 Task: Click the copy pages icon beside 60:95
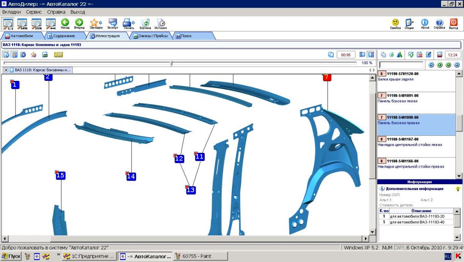331,55
